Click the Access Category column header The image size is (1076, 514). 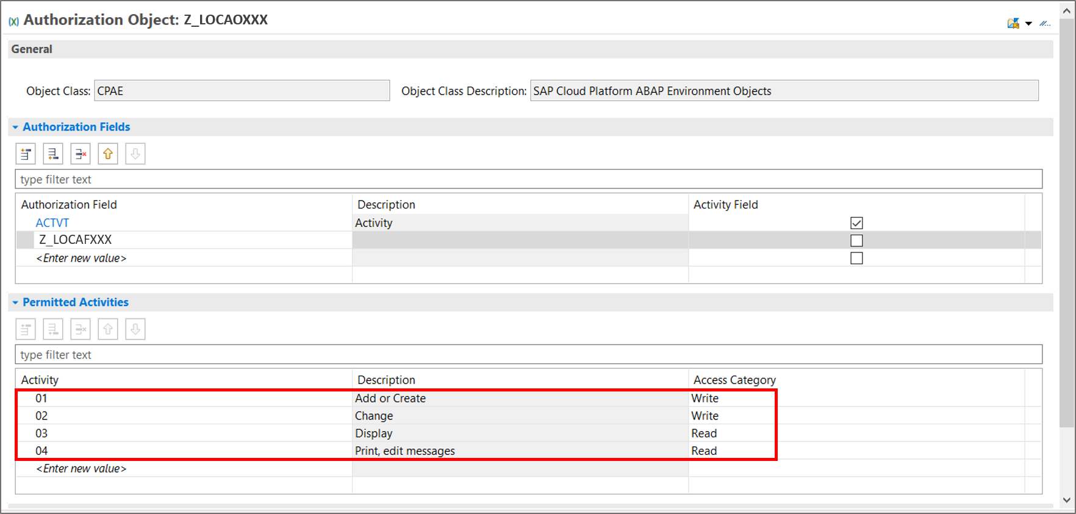coord(856,380)
